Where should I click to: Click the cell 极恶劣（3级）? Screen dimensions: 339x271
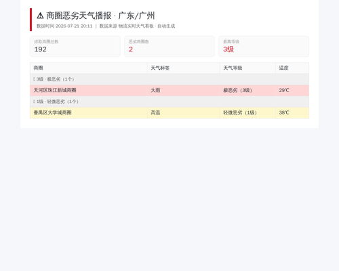pyautogui.click(x=247, y=90)
